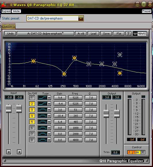This screenshot has width=153, height=167.
Task: Click band 7 bell filter type icon
Action: coord(42,134)
